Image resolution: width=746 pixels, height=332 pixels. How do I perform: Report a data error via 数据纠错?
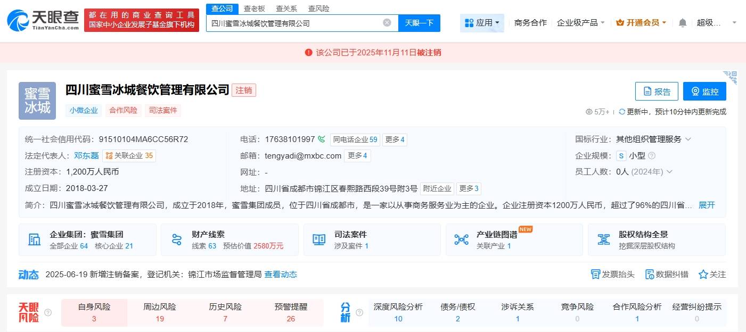tap(667, 275)
